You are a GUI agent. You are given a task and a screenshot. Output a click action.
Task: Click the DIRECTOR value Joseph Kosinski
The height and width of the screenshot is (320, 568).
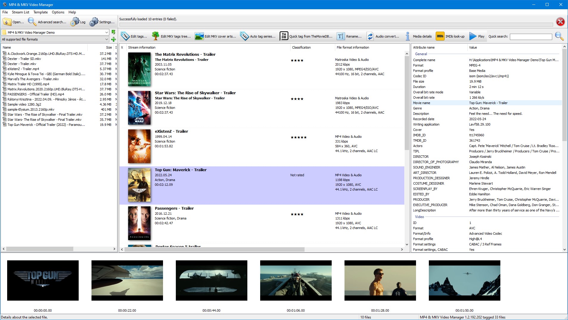coord(480,157)
